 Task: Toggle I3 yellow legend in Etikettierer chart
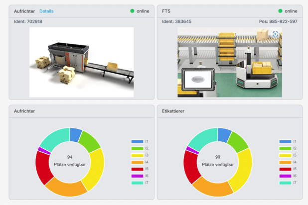click(286, 155)
